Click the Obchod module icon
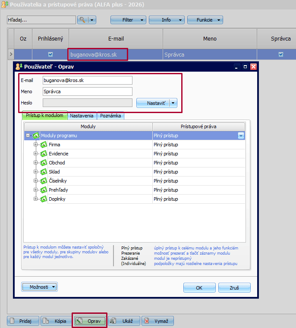296x328 pixels. [x=44, y=163]
